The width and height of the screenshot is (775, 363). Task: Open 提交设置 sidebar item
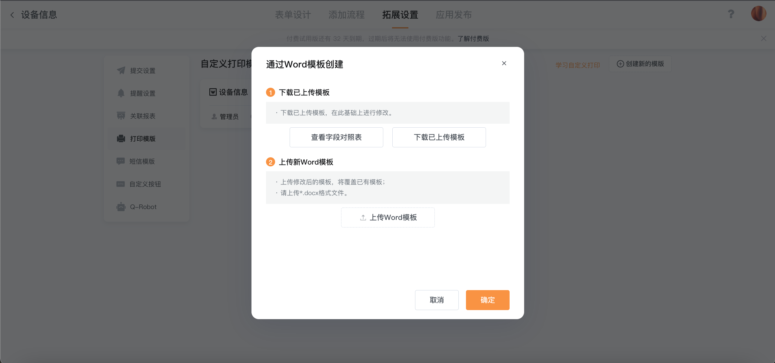[147, 70]
